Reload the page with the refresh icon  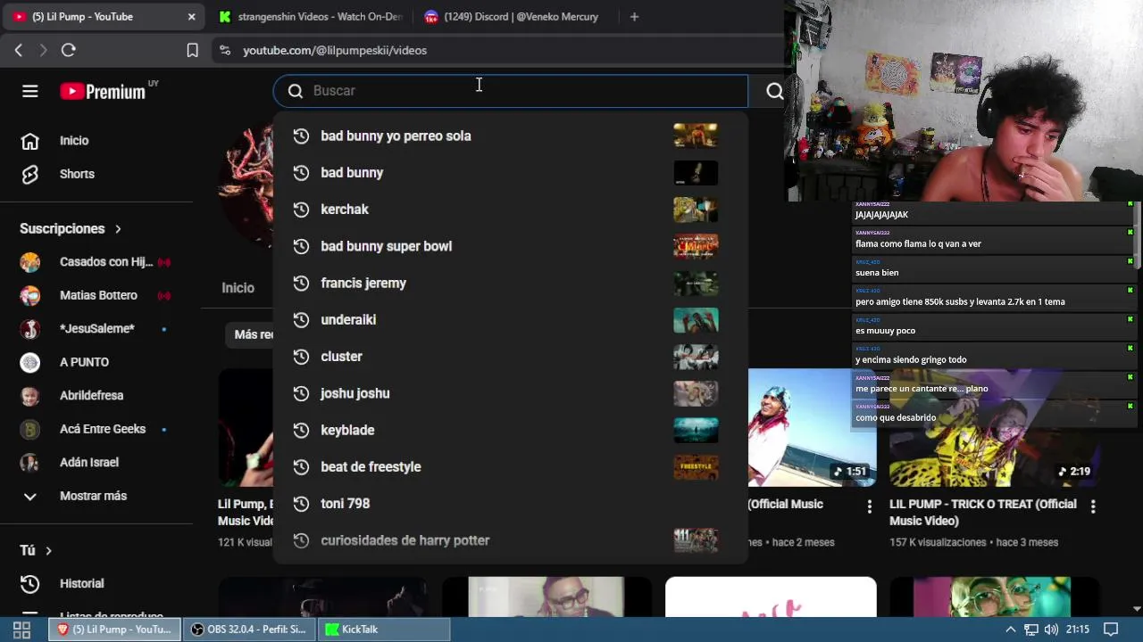(x=68, y=51)
